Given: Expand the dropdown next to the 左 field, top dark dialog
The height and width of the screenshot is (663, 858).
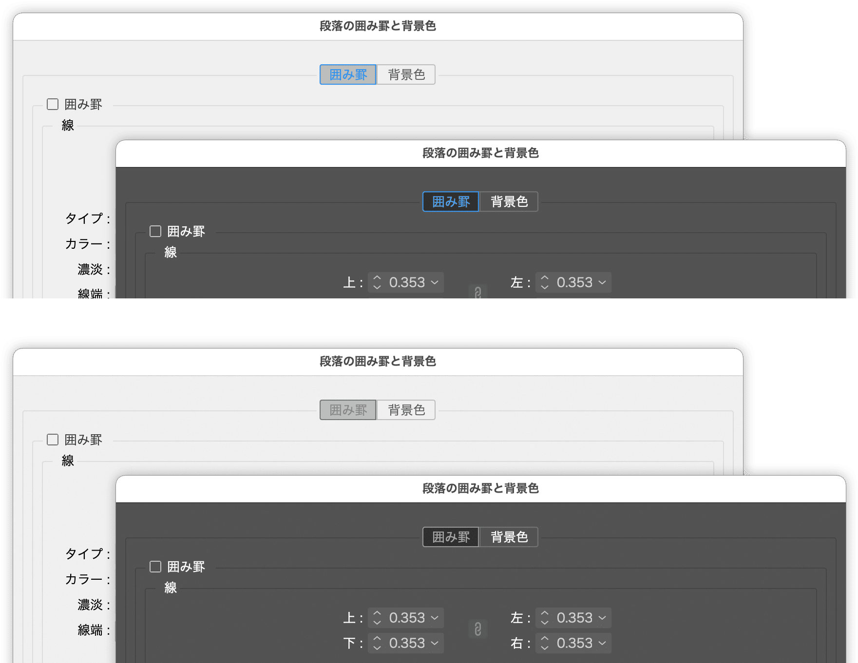Looking at the screenshot, I should (601, 282).
